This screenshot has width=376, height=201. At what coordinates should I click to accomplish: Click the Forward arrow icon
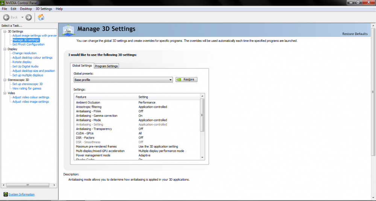click(x=29, y=17)
